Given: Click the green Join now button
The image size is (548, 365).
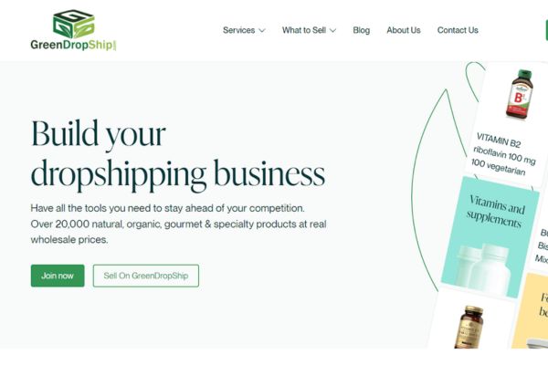Looking at the screenshot, I should tap(58, 276).
